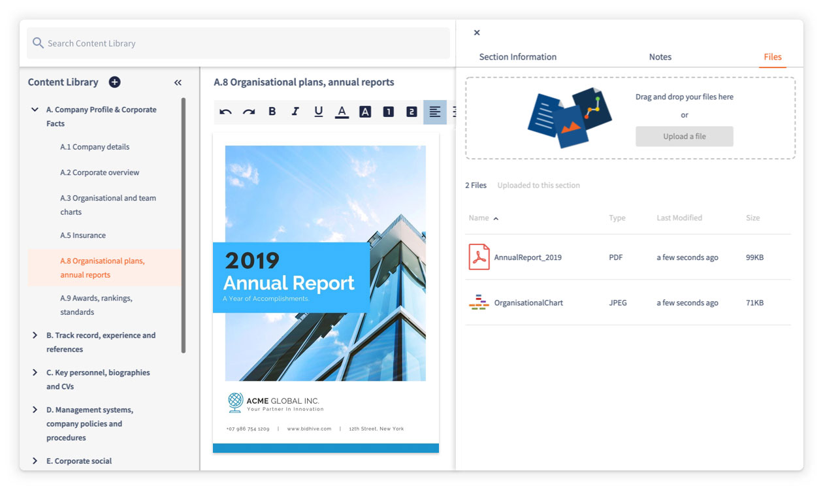This screenshot has width=823, height=490.
Task: Click PDF type cell of AnnualReport_2019
Action: tap(615, 257)
